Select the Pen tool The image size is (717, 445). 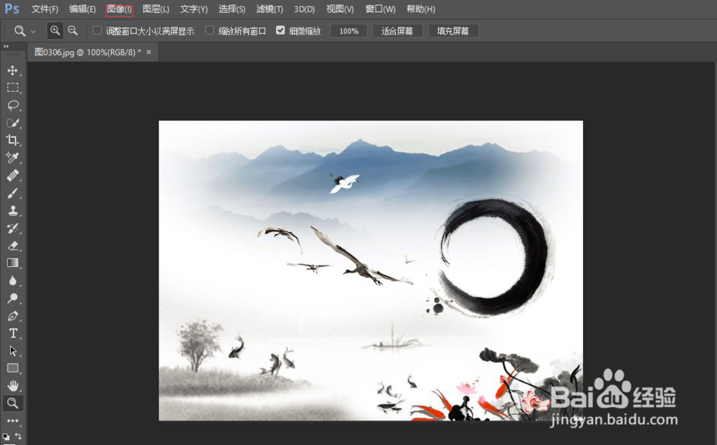(x=13, y=316)
